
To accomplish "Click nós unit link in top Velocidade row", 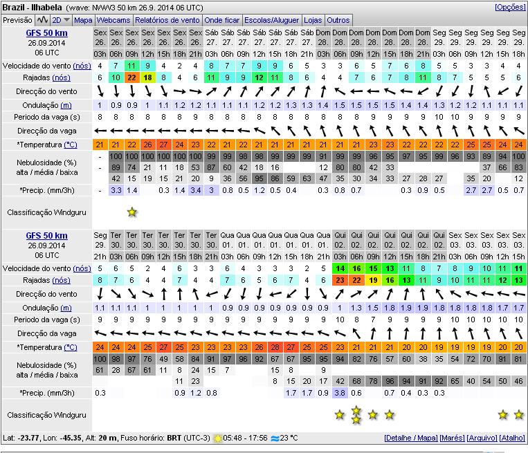I will [x=82, y=66].
